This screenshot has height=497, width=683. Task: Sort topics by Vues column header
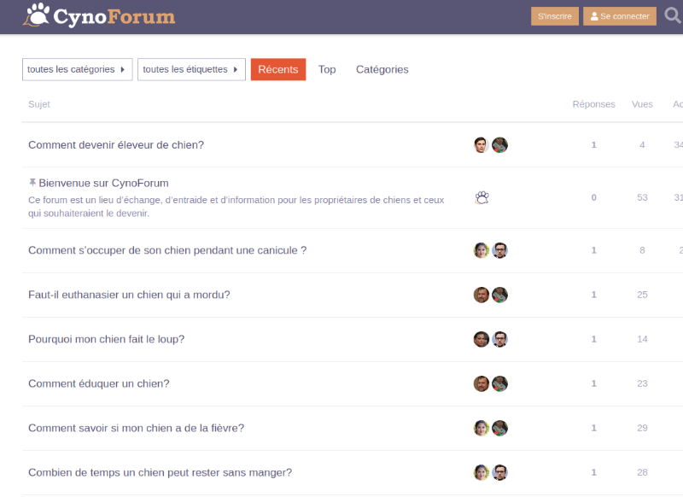[x=642, y=104]
